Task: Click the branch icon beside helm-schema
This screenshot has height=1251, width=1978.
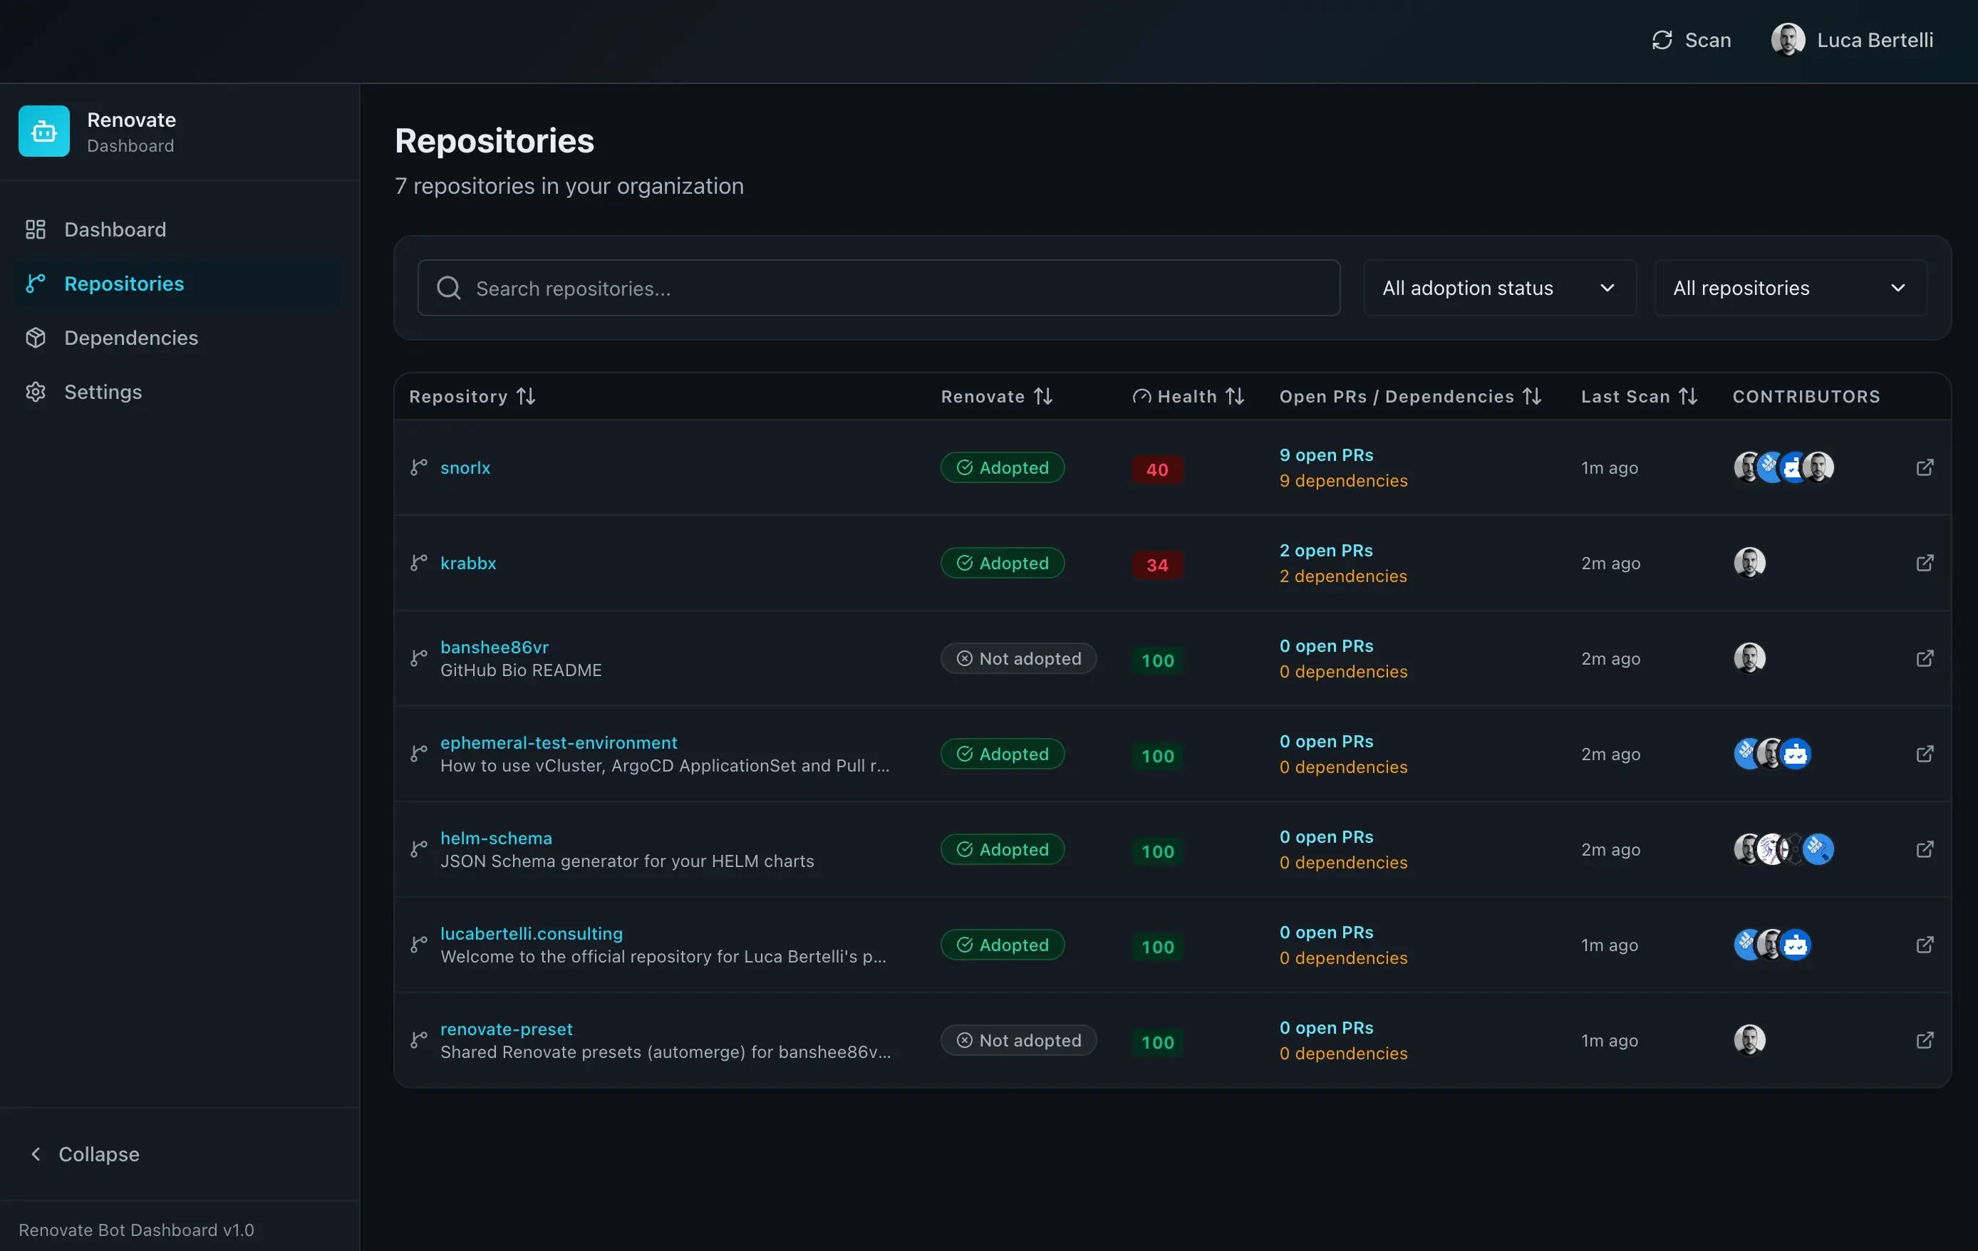Action: click(x=419, y=848)
